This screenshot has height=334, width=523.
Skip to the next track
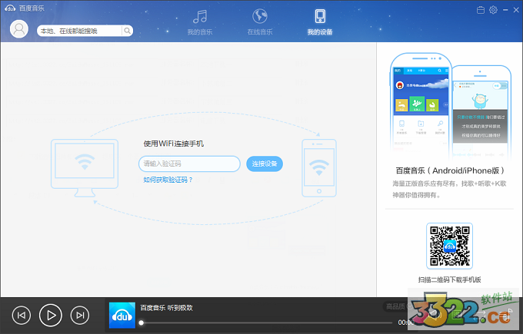[80, 315]
